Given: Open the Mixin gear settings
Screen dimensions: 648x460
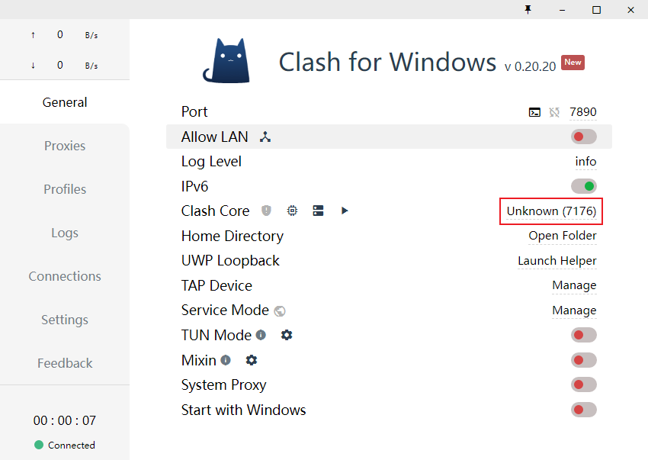Looking at the screenshot, I should pyautogui.click(x=252, y=360).
